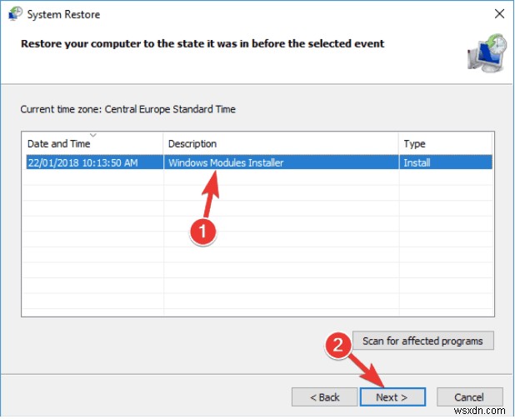Go back using the Back button
The height and width of the screenshot is (419, 515).
point(324,397)
